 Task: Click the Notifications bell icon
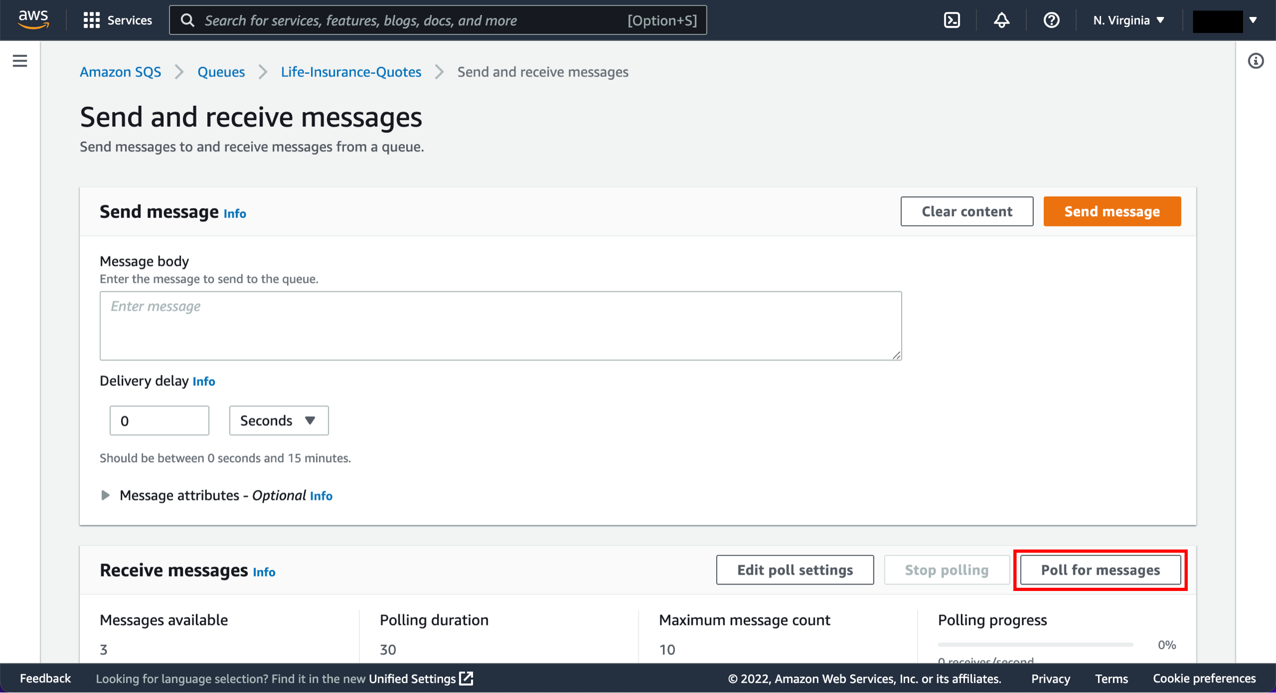pos(1002,20)
